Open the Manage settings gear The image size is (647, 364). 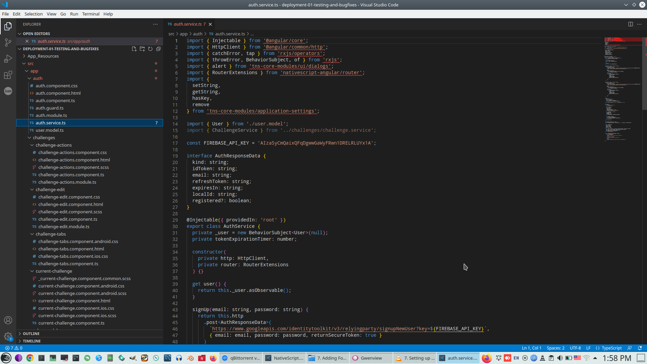pyautogui.click(x=8, y=336)
